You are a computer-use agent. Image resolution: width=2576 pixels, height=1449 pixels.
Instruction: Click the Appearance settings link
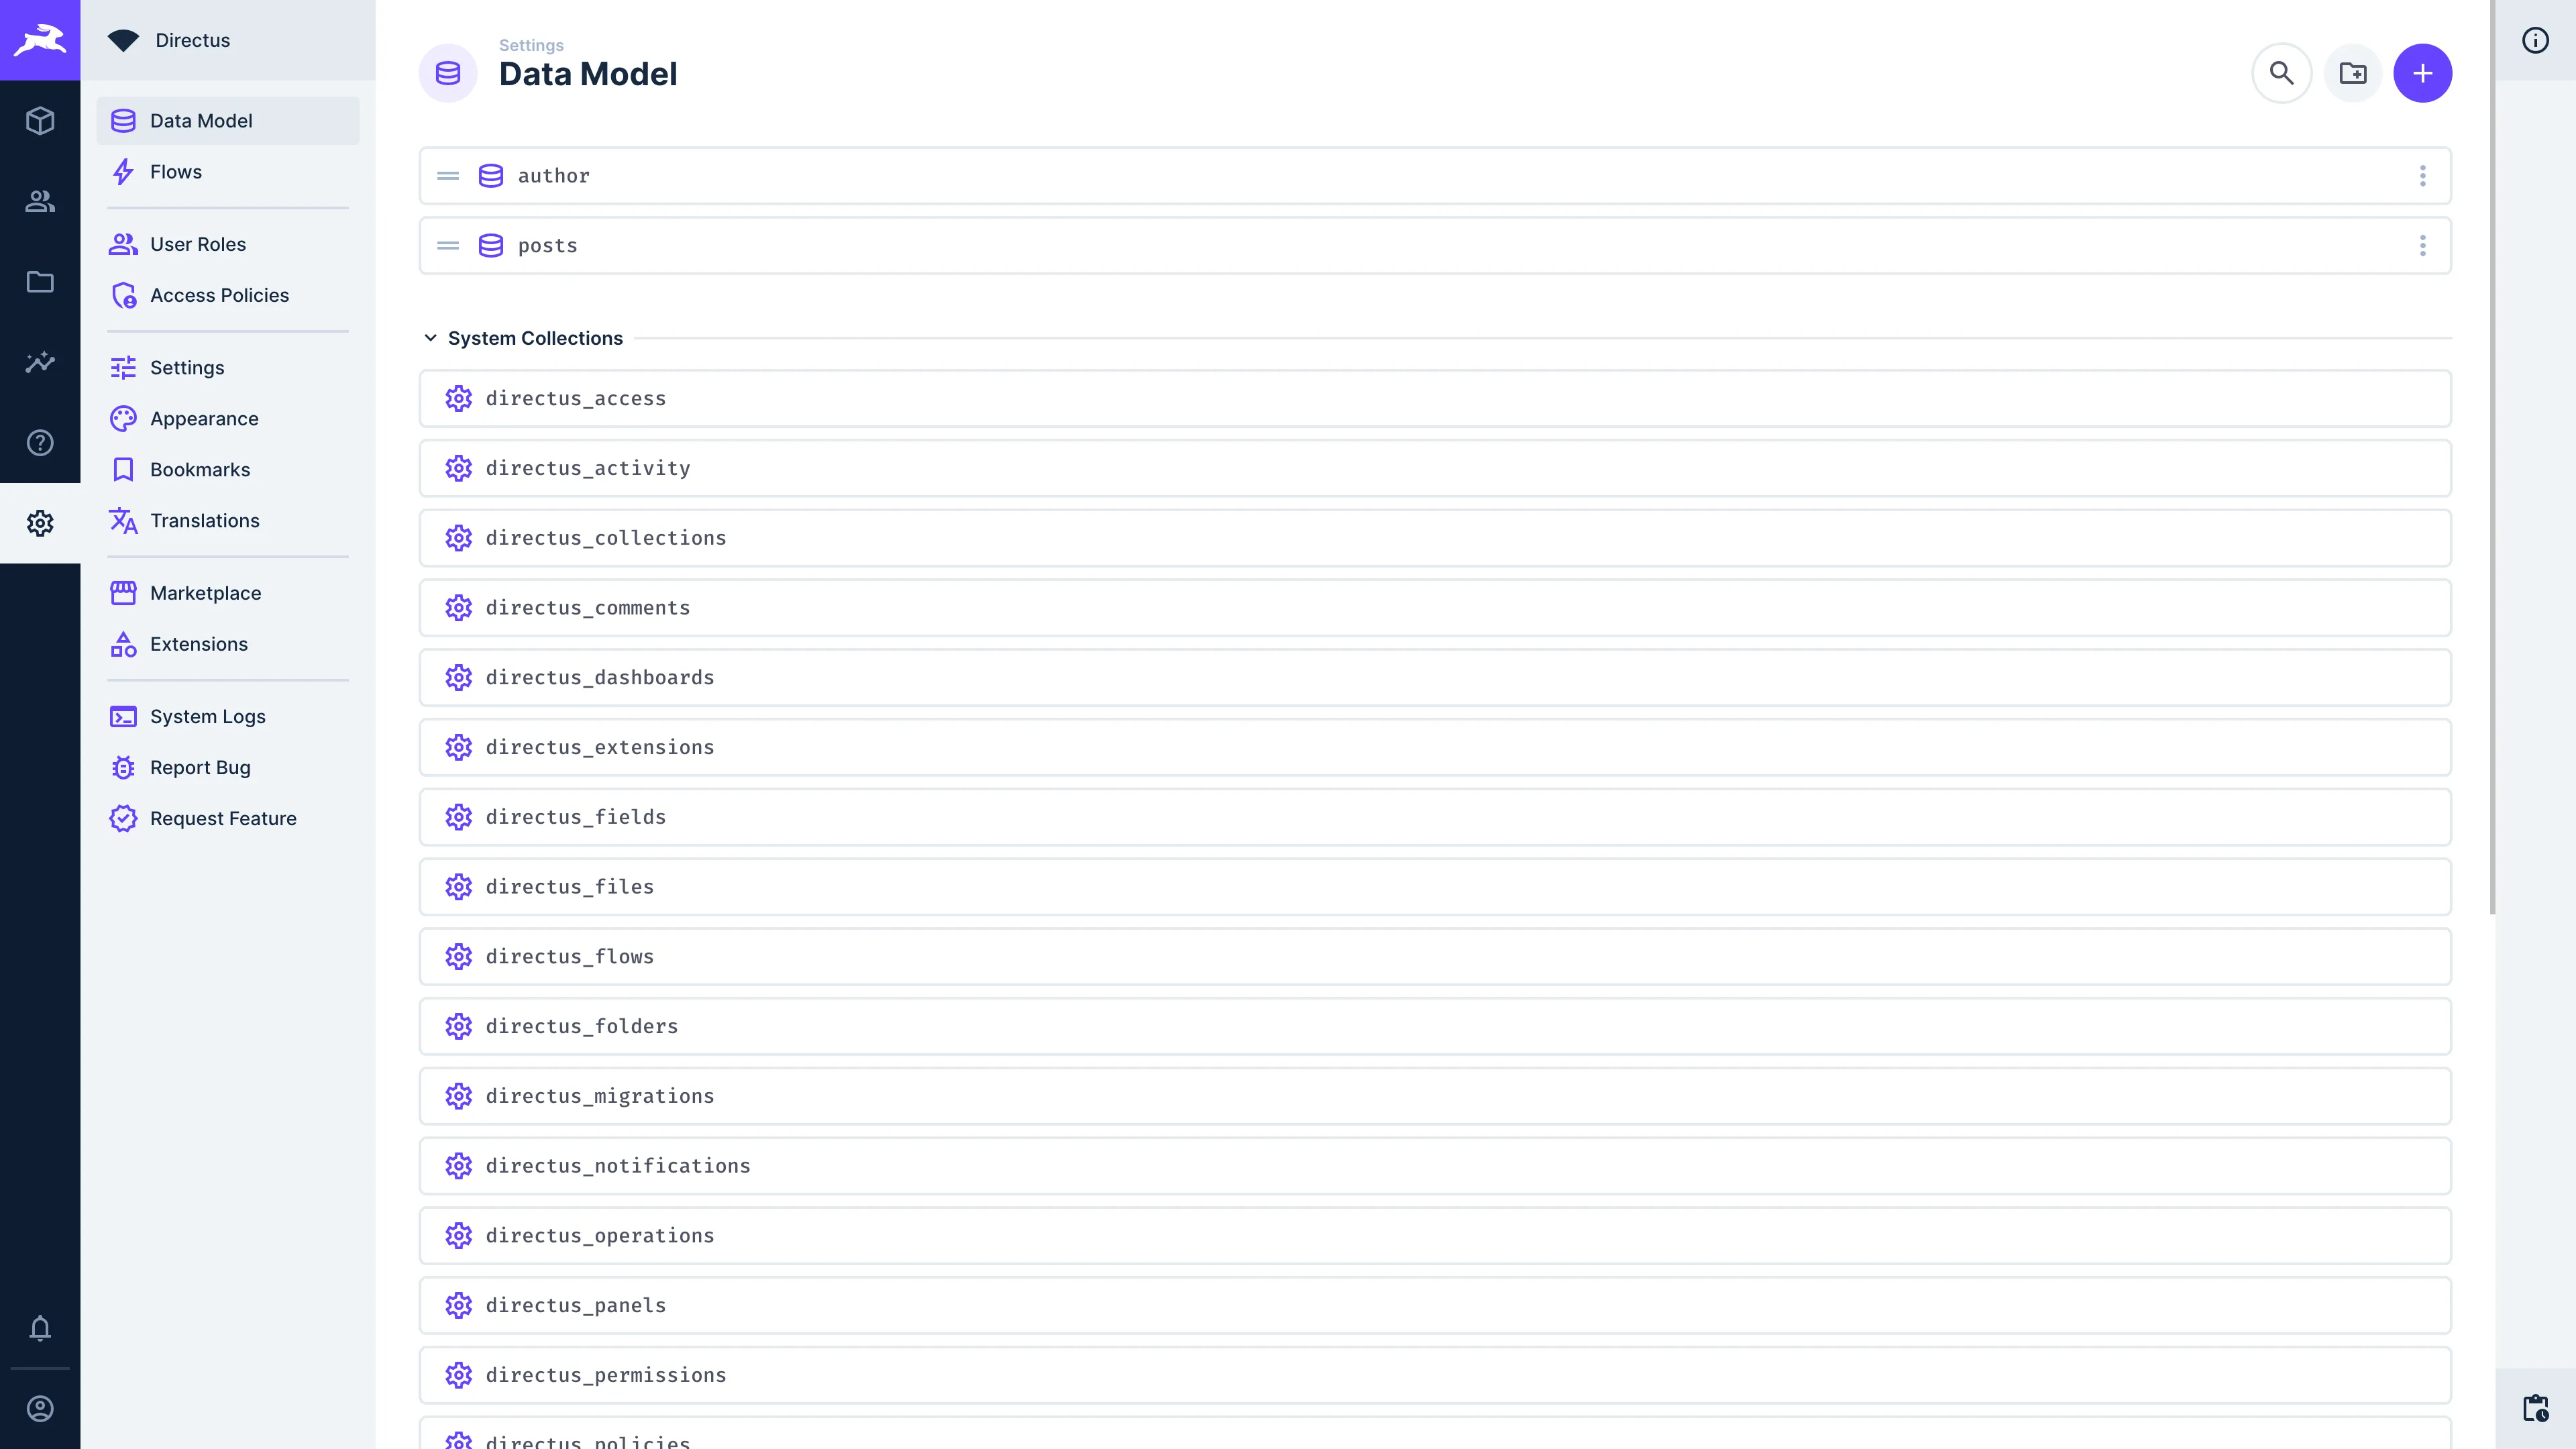(203, 417)
